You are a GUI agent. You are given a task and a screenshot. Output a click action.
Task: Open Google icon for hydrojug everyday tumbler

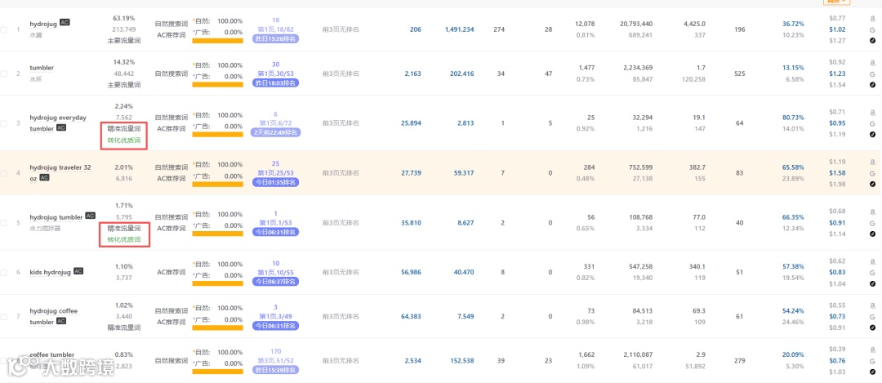click(872, 123)
